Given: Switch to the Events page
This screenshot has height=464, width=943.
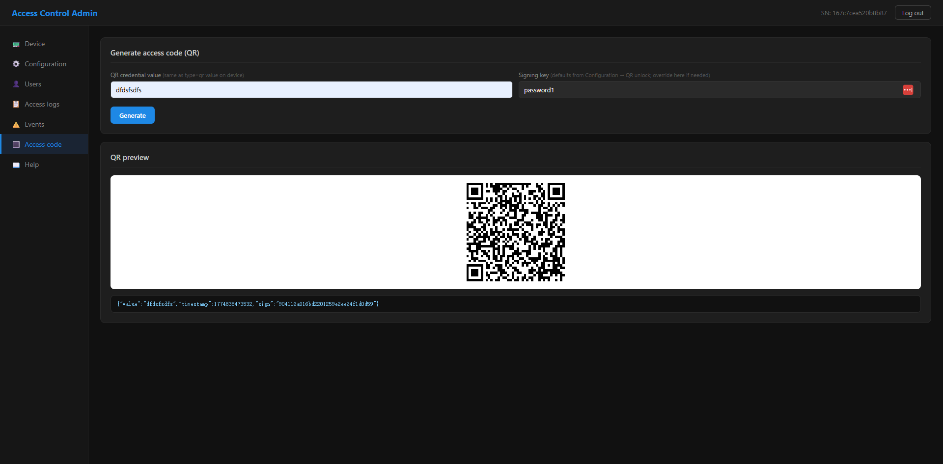Looking at the screenshot, I should coord(34,124).
